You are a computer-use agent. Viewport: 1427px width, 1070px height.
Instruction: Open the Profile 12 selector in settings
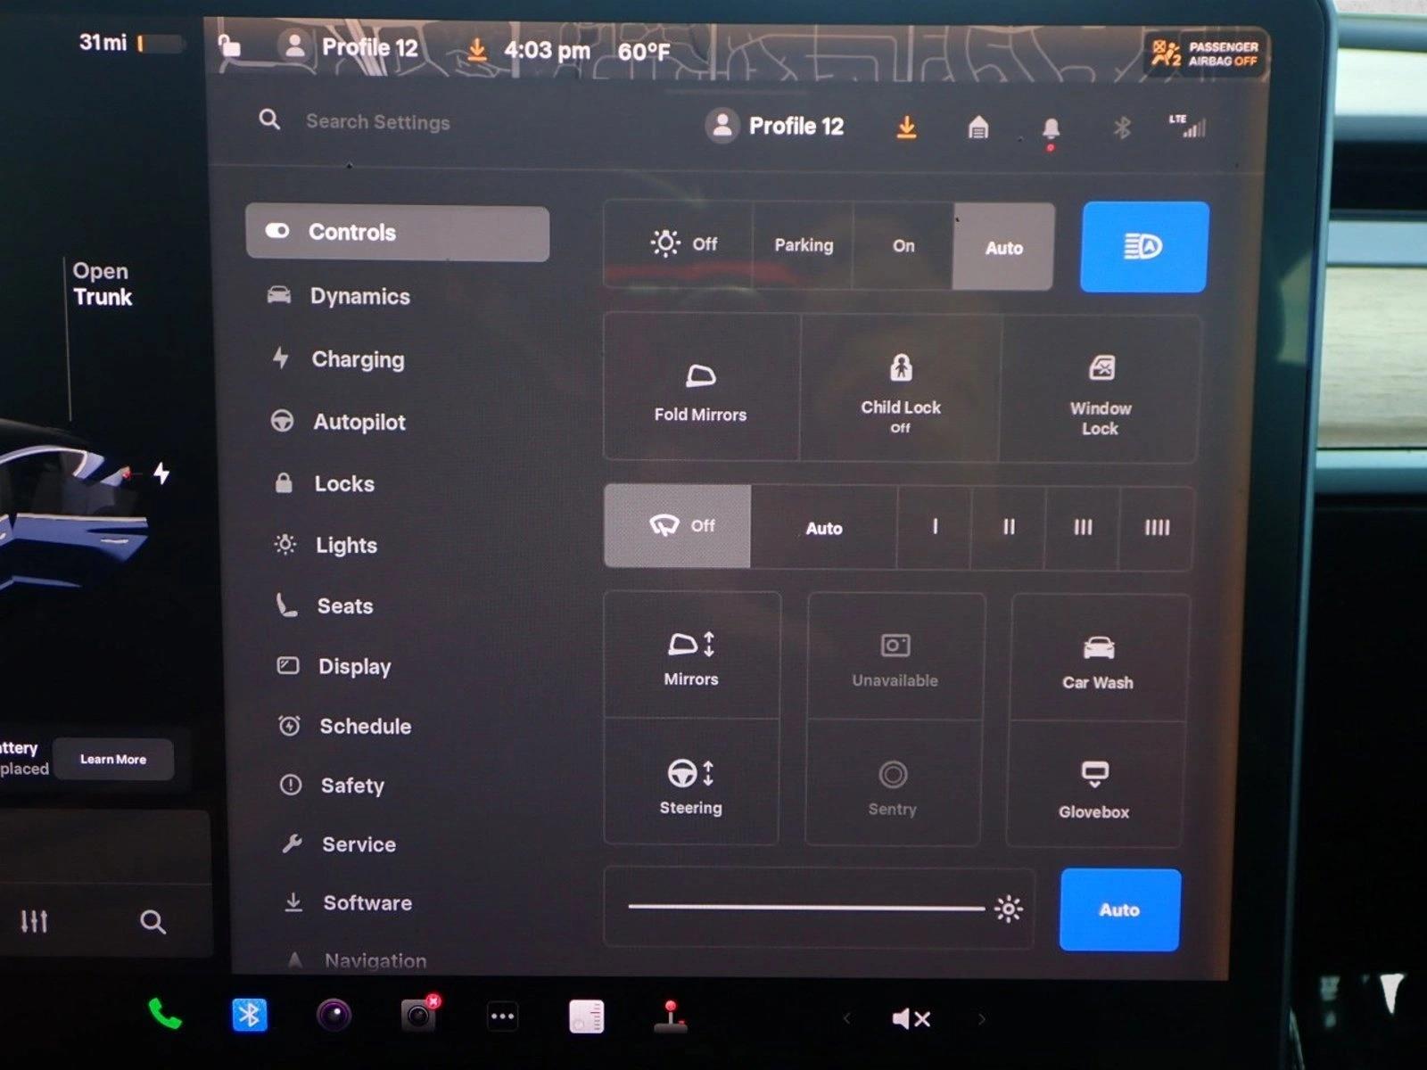pos(776,127)
